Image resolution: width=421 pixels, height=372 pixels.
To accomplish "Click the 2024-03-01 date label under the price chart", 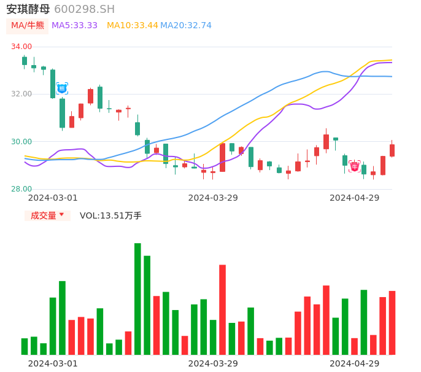I will (x=53, y=198).
